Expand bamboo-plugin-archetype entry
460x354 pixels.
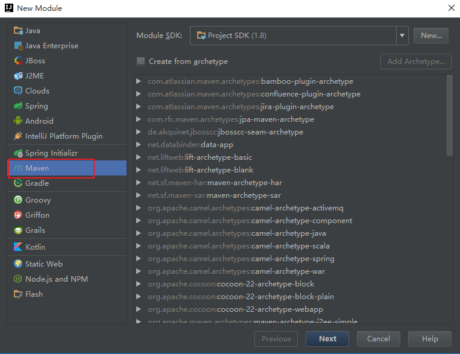(x=139, y=81)
